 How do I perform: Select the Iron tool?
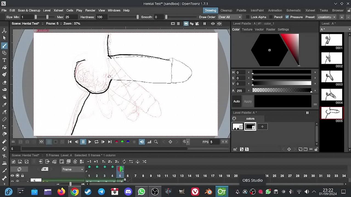coord(4,163)
